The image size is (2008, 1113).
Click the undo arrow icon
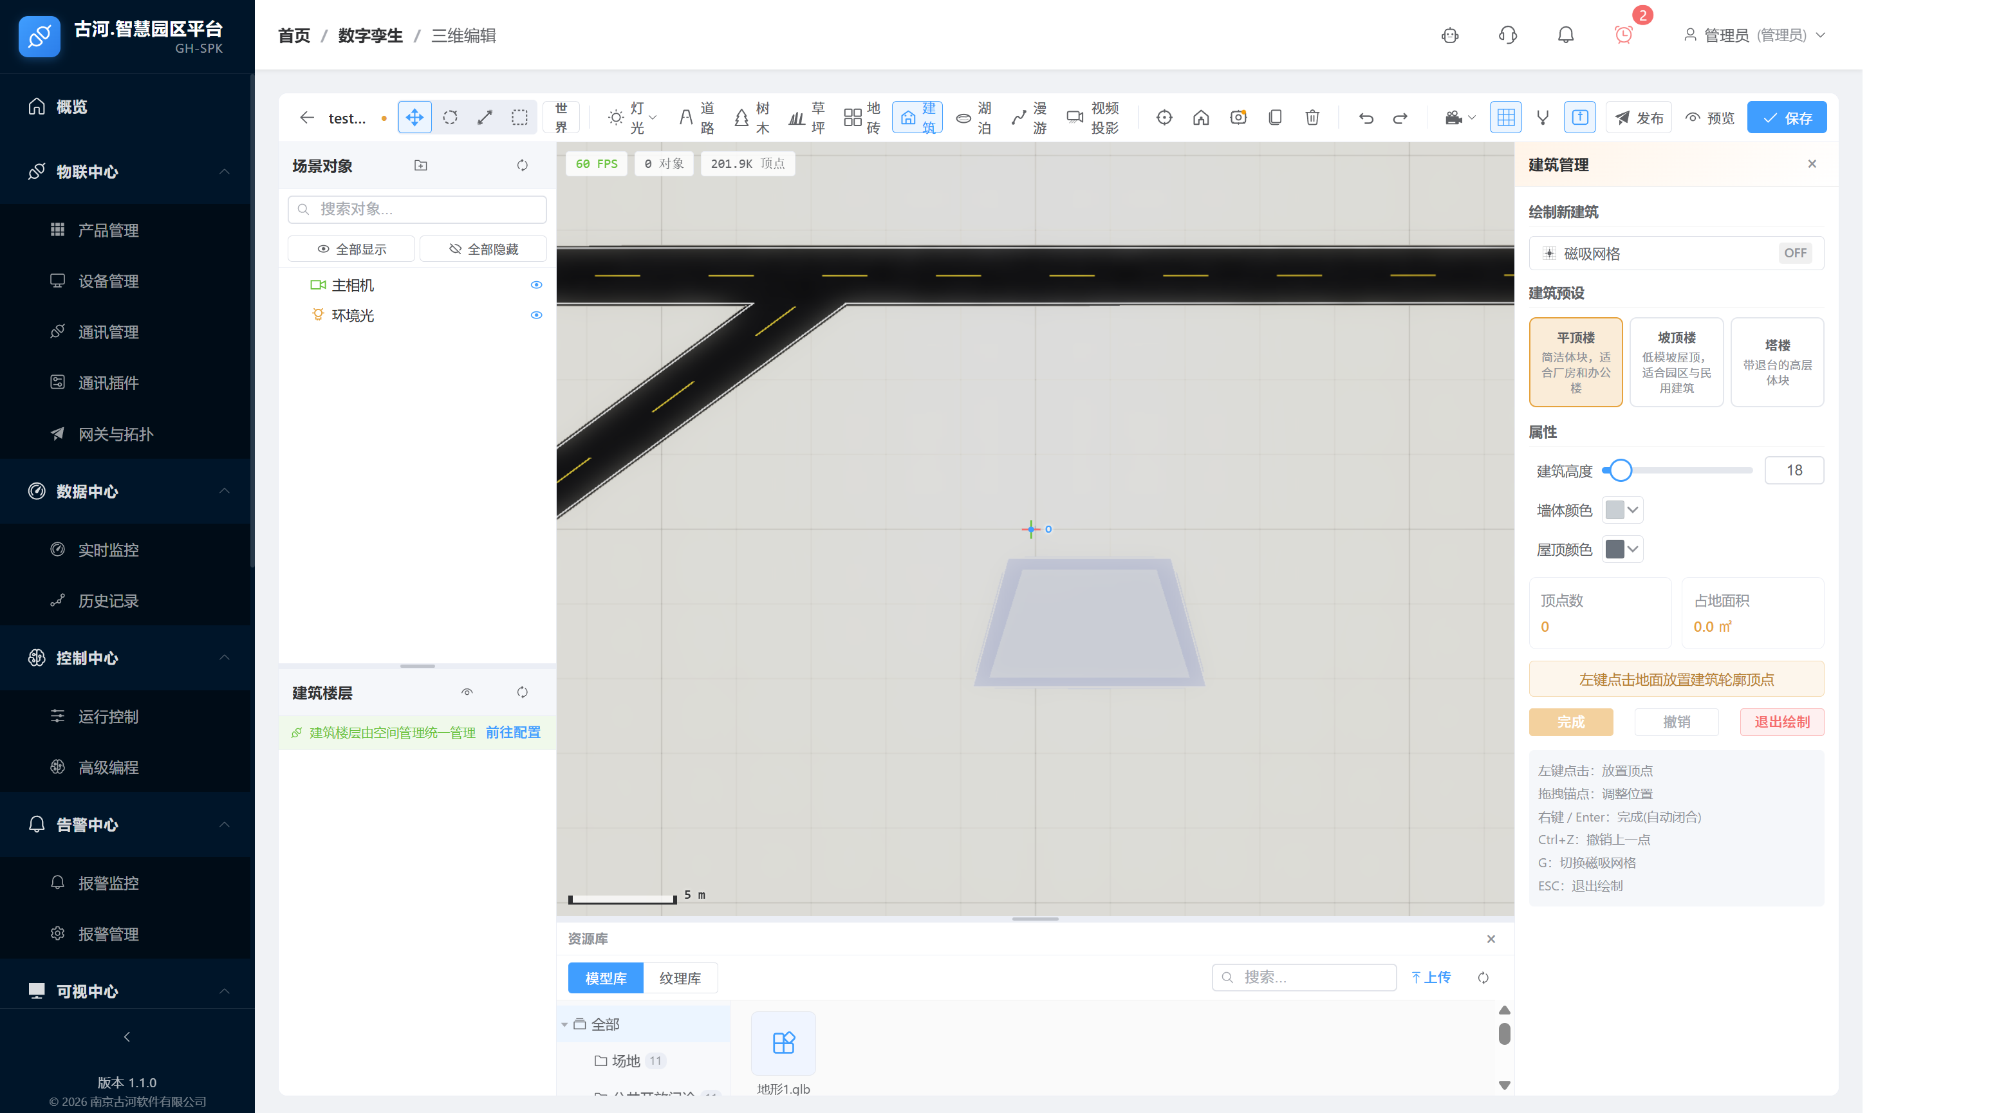pyautogui.click(x=1366, y=118)
